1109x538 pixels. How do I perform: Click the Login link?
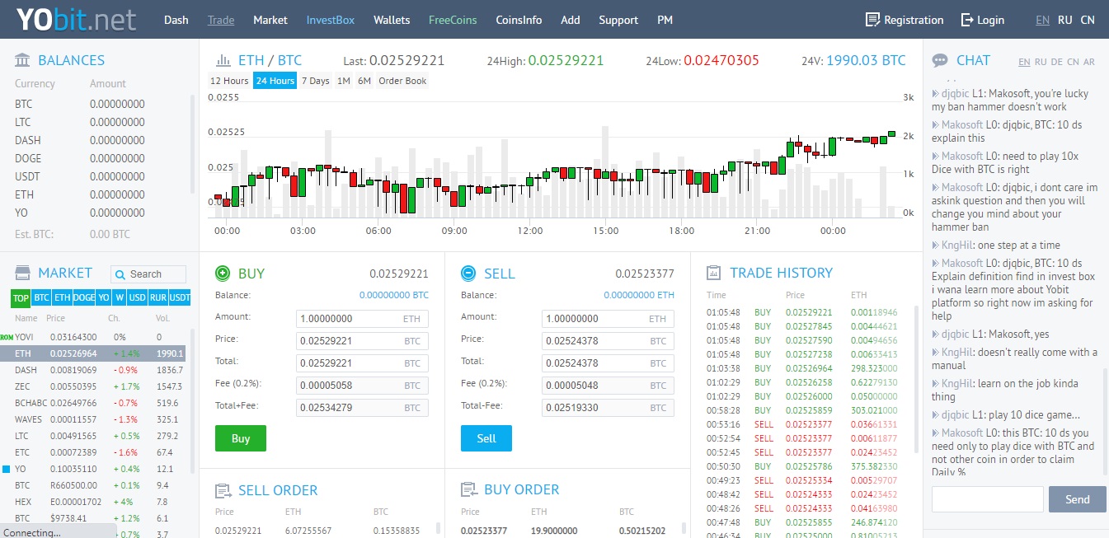point(991,20)
